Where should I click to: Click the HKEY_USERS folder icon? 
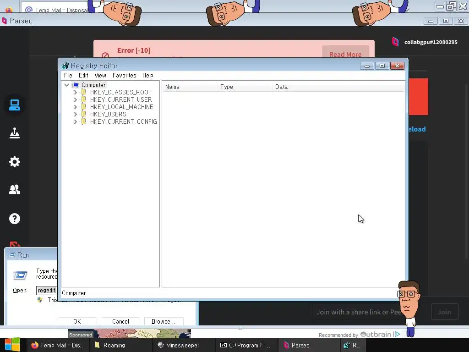[84, 114]
